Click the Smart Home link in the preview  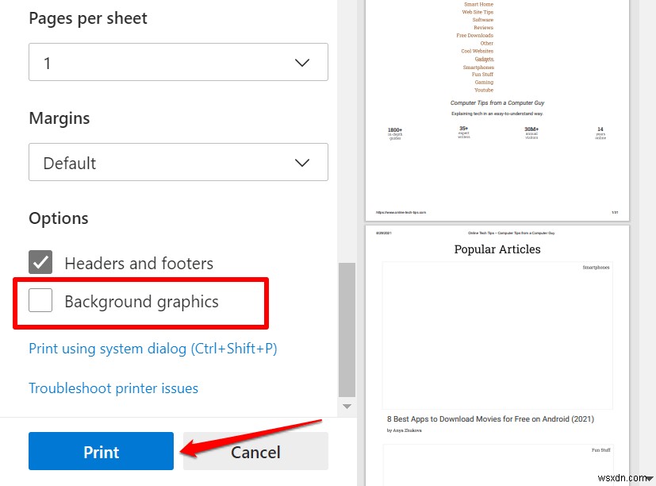(478, 4)
